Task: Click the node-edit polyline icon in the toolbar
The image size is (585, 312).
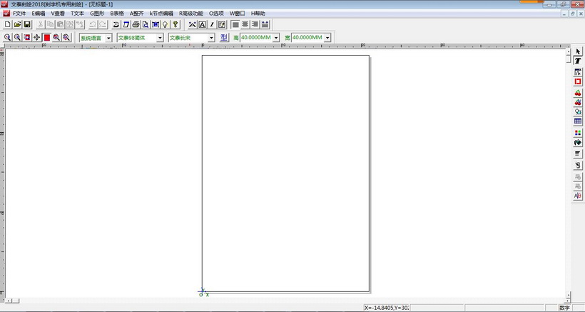Action: (x=193, y=24)
